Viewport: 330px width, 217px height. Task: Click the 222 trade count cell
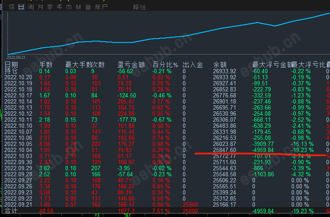(x=96, y=144)
